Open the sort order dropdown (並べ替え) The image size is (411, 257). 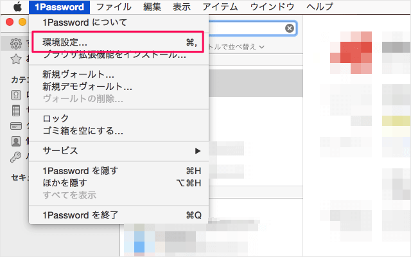click(x=237, y=47)
